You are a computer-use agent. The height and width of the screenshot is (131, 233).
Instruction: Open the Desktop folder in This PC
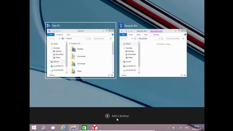(x=77, y=49)
